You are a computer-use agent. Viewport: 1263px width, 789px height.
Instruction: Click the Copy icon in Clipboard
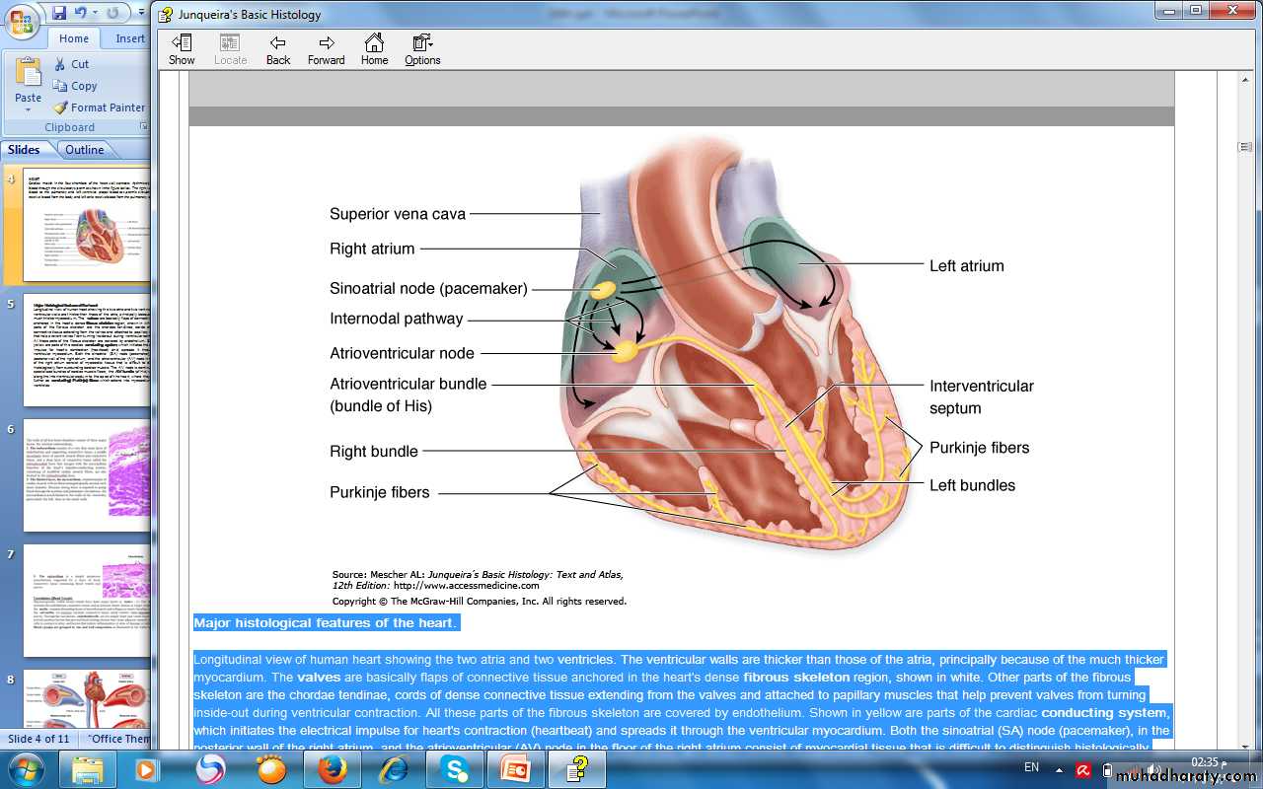(60, 86)
